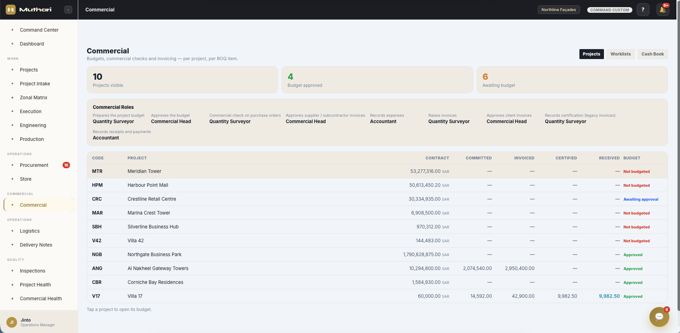The image size is (680, 333).
Task: Click the Approved status for NGB
Action: point(633,255)
